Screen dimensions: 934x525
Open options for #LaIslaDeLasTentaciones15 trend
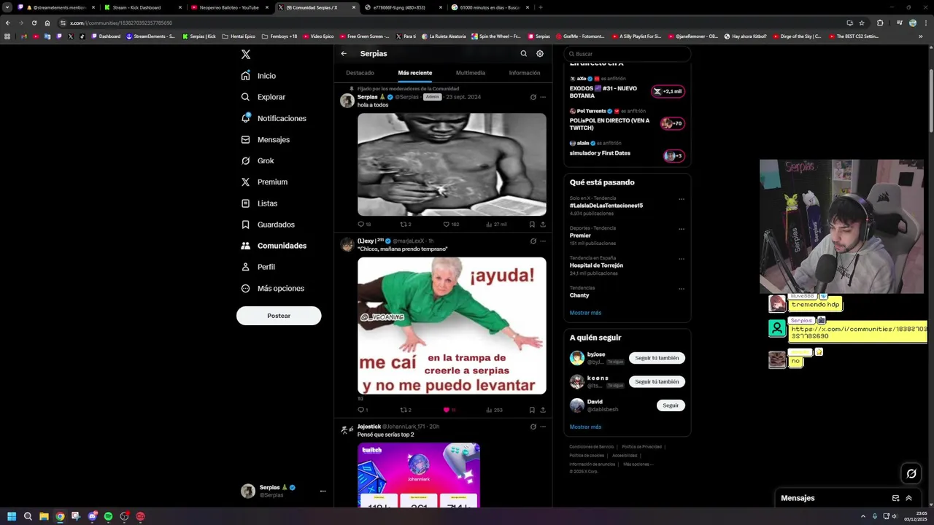click(x=682, y=199)
